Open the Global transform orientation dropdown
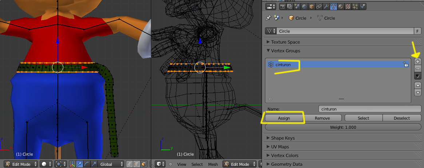Screen dimensions: 424x168 point(111,164)
